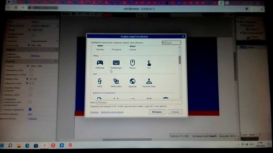Viewport: 273px width, 153px height.
Task: Open Windows taskbar search
Action: coord(10,145)
